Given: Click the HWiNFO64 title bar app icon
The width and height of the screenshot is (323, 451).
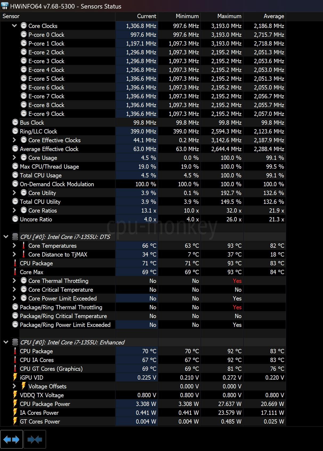Looking at the screenshot, I should click(5, 6).
